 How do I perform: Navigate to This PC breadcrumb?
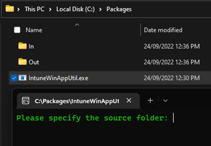click(x=35, y=9)
